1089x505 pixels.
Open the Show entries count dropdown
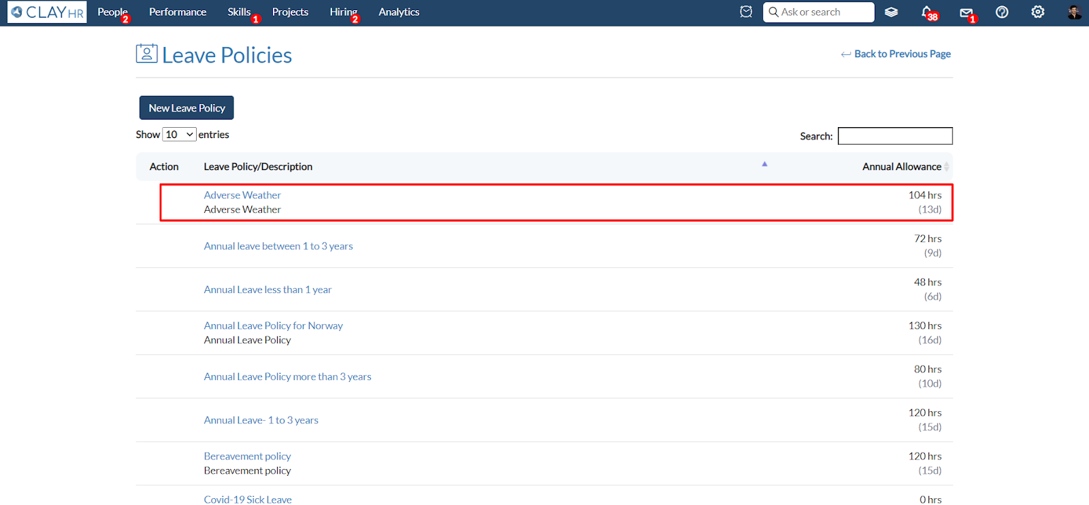(x=179, y=135)
